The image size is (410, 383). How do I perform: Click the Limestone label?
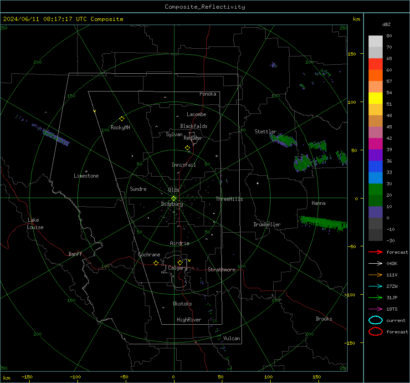(x=86, y=176)
